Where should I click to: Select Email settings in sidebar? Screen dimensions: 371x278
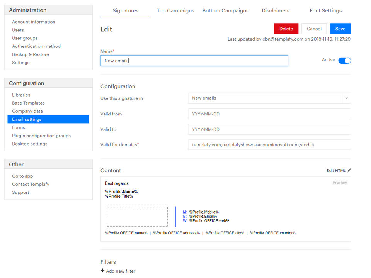(x=48, y=119)
